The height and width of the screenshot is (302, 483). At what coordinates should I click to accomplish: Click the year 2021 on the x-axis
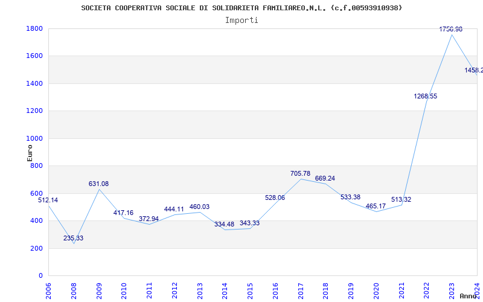point(401,291)
